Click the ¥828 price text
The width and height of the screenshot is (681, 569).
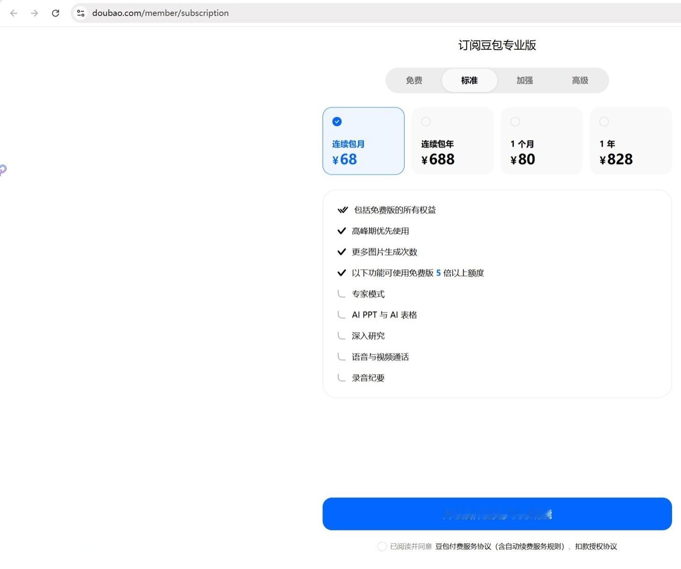[x=616, y=159]
